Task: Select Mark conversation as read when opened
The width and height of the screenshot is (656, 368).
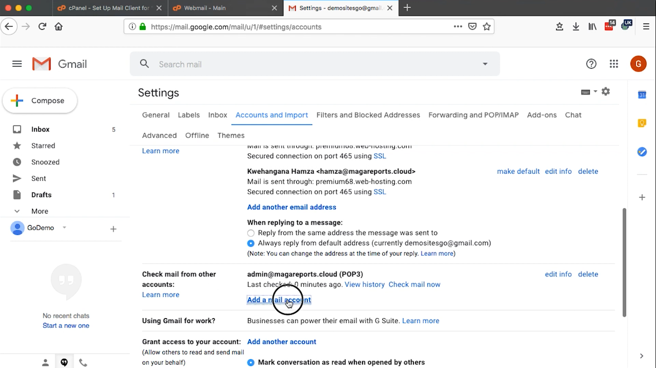Action: pyautogui.click(x=251, y=362)
